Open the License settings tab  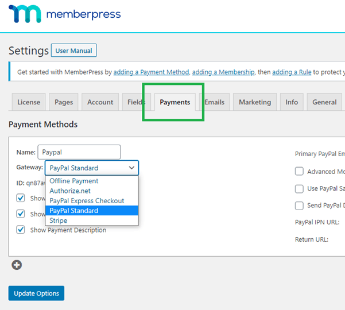point(29,102)
